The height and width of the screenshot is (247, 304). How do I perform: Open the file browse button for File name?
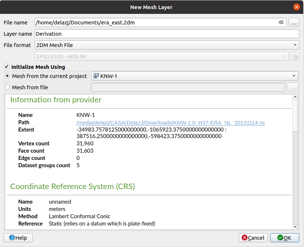294,23
